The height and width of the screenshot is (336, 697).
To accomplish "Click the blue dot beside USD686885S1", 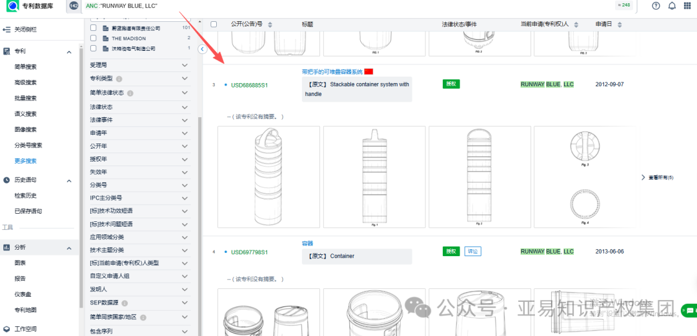I will 226,84.
